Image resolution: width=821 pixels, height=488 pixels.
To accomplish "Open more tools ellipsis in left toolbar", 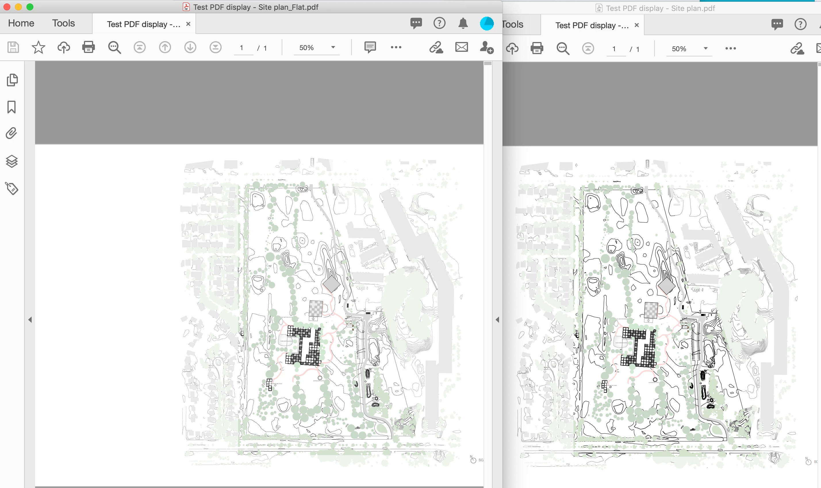I will (396, 47).
